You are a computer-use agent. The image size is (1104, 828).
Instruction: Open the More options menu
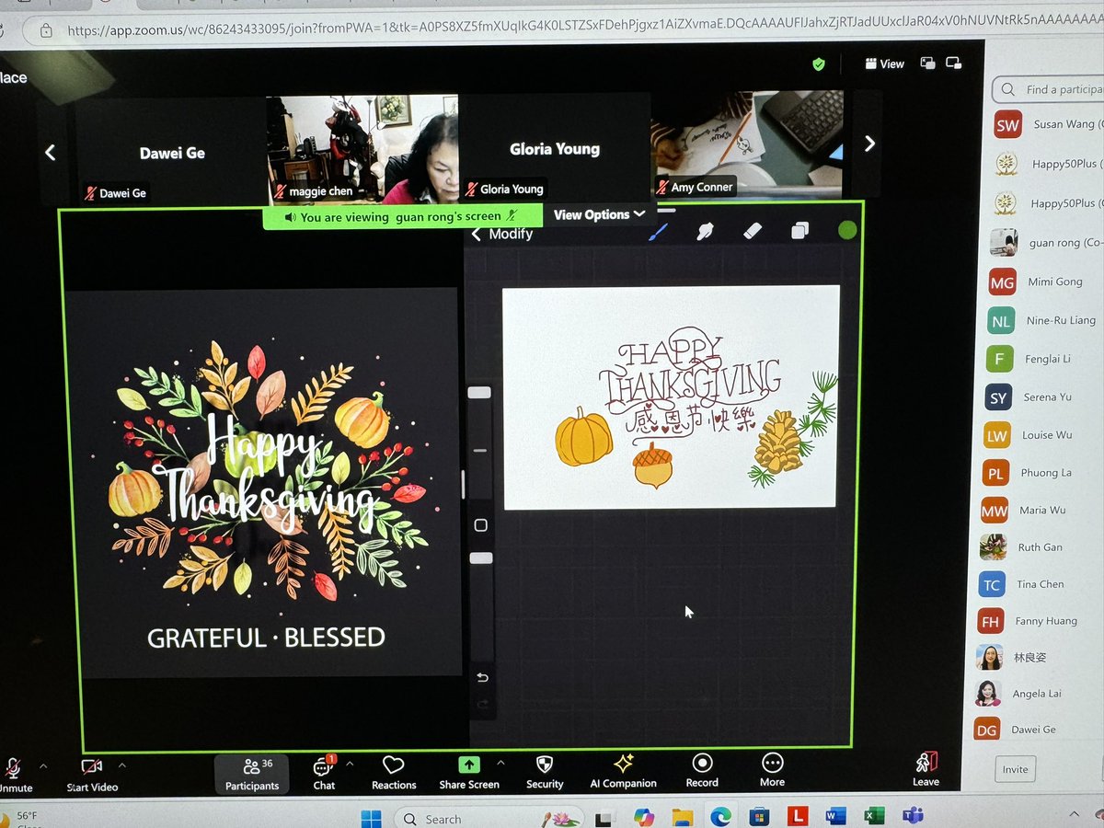click(x=772, y=771)
